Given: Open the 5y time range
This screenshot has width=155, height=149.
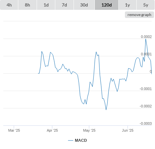Looking at the screenshot, I should [146, 5].
